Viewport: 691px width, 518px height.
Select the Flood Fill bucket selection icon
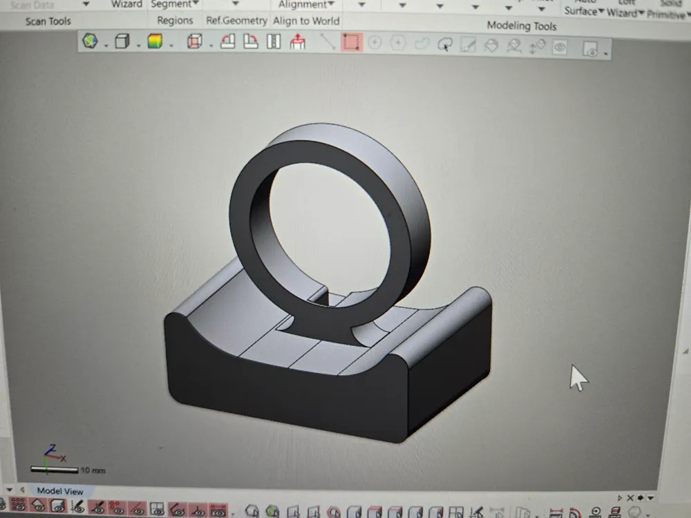coord(491,46)
